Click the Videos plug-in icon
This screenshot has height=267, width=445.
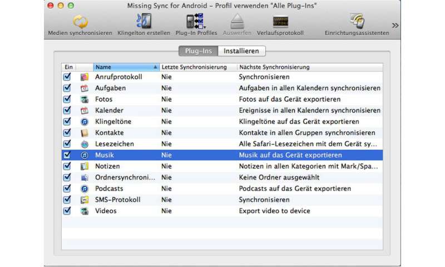(85, 211)
